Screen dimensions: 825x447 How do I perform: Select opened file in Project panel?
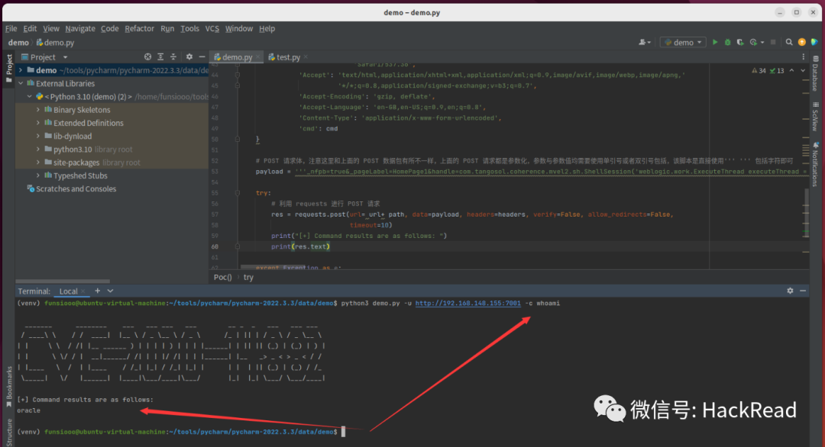coord(148,56)
